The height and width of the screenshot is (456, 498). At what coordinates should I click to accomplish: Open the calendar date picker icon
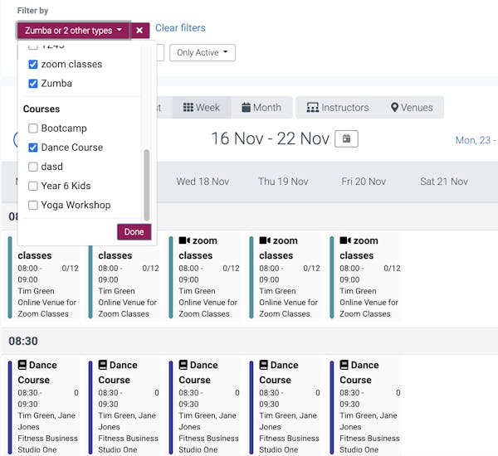coord(346,138)
